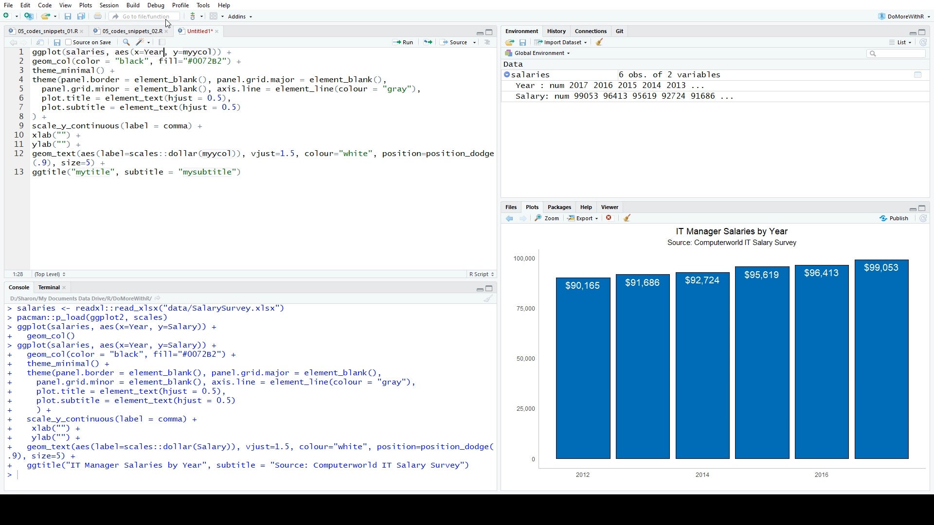Click the Go to file/function field
This screenshot has width=934, height=525.
point(145,16)
